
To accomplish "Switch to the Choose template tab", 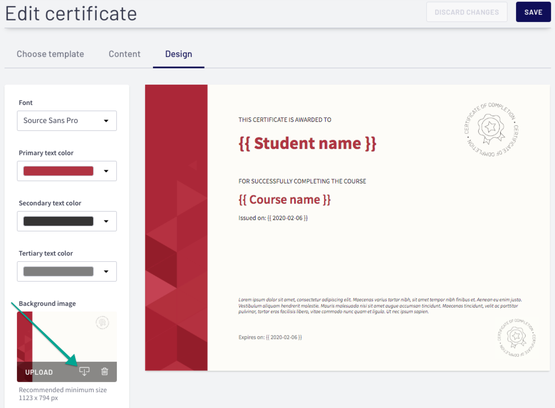I will pyautogui.click(x=50, y=54).
